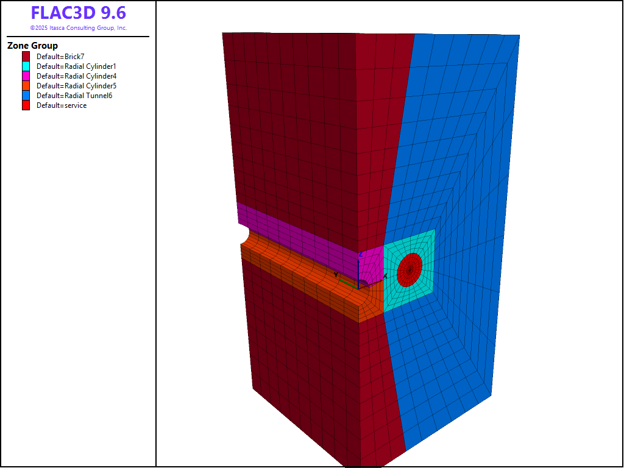
Task: Click the Default=Radial Cylinder1 legend label
Action: (x=76, y=66)
